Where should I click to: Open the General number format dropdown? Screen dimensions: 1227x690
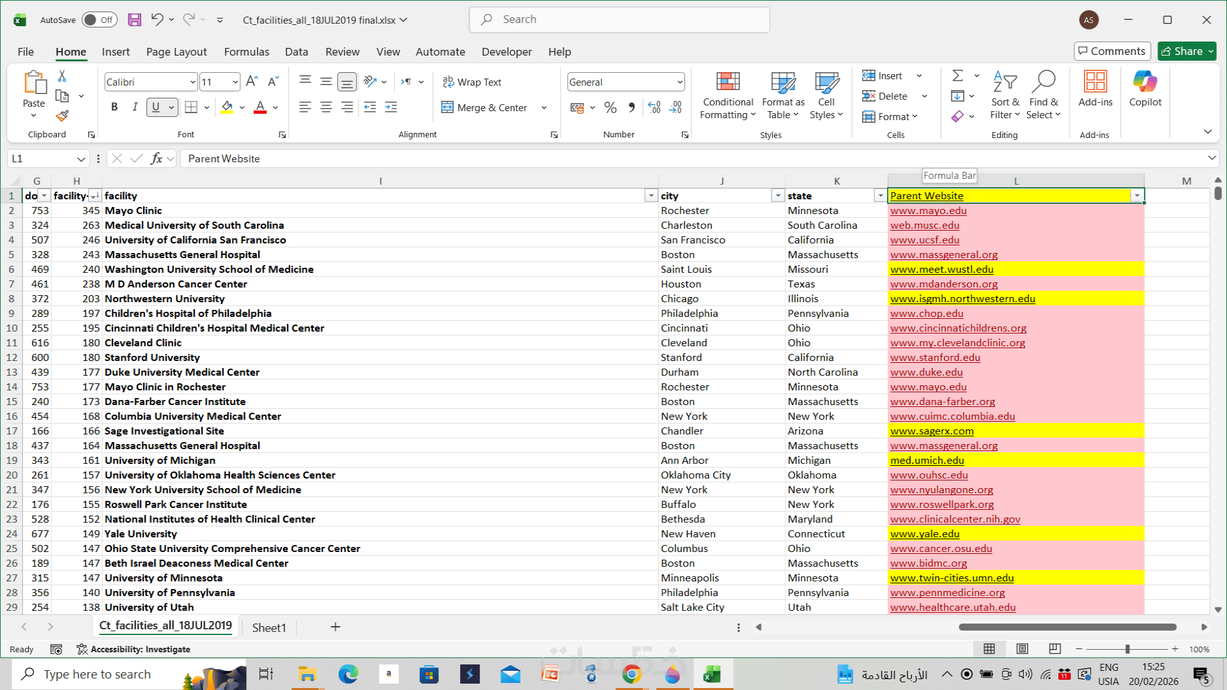coord(679,82)
